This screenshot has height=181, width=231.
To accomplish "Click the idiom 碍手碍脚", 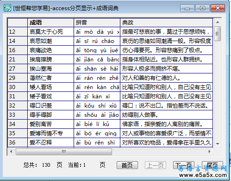I will [x=50, y=115].
